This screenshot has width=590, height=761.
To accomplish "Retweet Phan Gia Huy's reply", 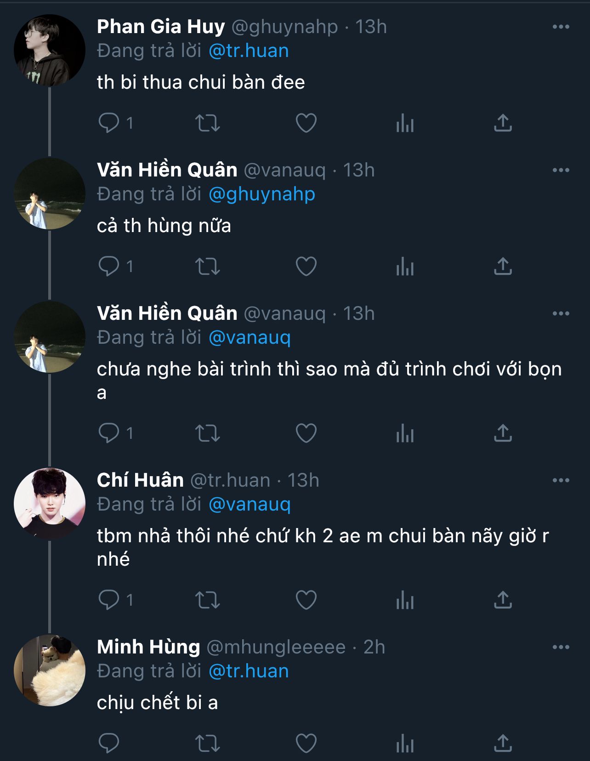I will 208,123.
